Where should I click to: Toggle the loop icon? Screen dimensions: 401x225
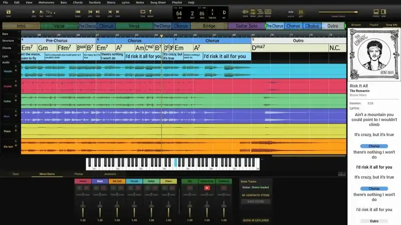click(143, 11)
